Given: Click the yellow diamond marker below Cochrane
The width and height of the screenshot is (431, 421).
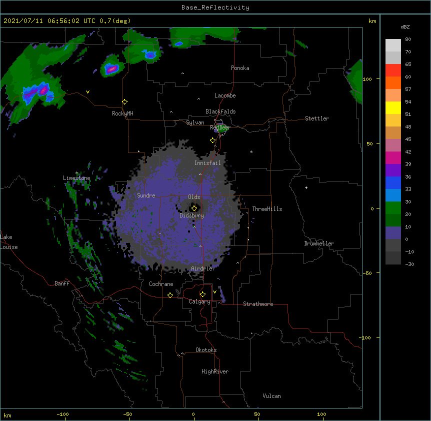Looking at the screenshot, I should coord(170,295).
